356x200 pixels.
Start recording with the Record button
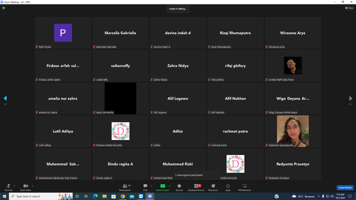pos(179,187)
